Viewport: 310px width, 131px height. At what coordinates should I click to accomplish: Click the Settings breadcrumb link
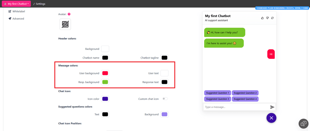click(x=41, y=4)
